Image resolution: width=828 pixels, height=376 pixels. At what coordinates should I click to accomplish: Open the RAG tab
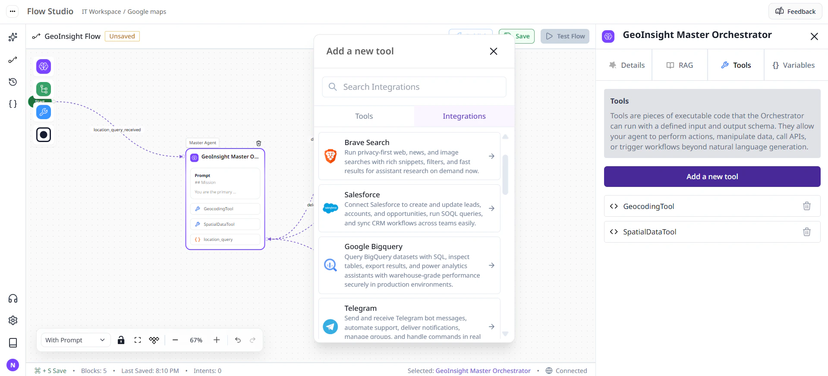click(680, 65)
